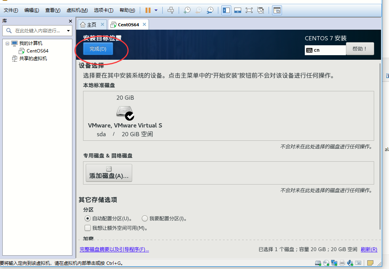Select 共享的虚拟机 in the library

point(33,59)
